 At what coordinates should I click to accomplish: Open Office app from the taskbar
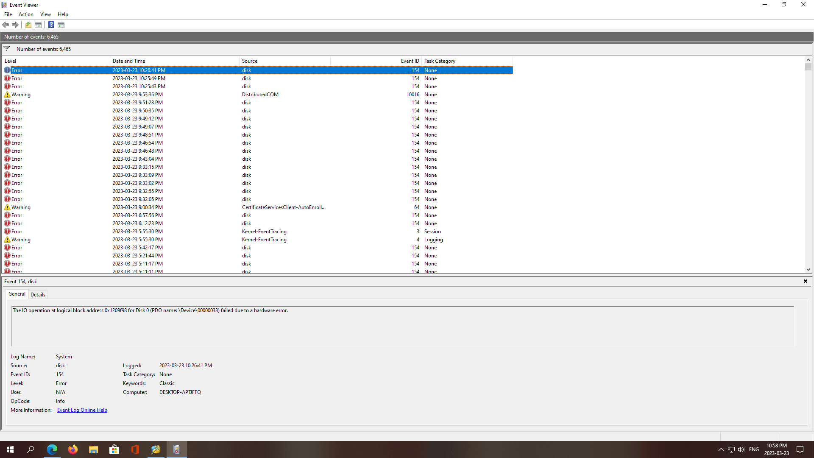point(135,450)
